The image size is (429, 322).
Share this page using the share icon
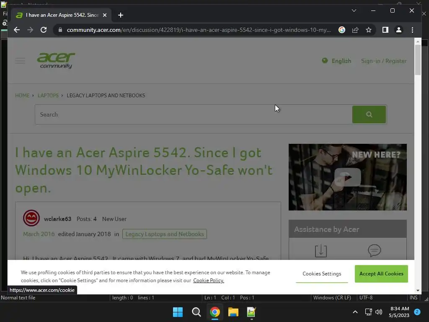click(355, 30)
